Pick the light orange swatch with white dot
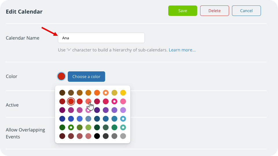The height and width of the screenshot is (156, 278). [x=106, y=93]
